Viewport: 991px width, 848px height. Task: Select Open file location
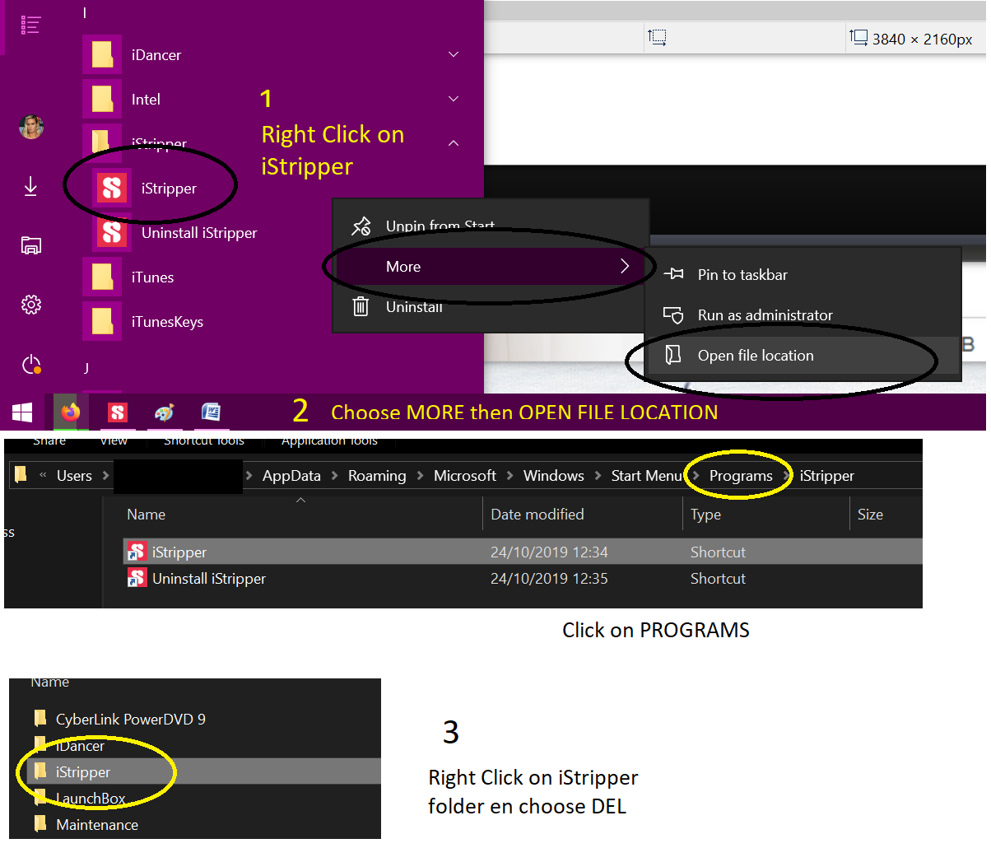[755, 356]
